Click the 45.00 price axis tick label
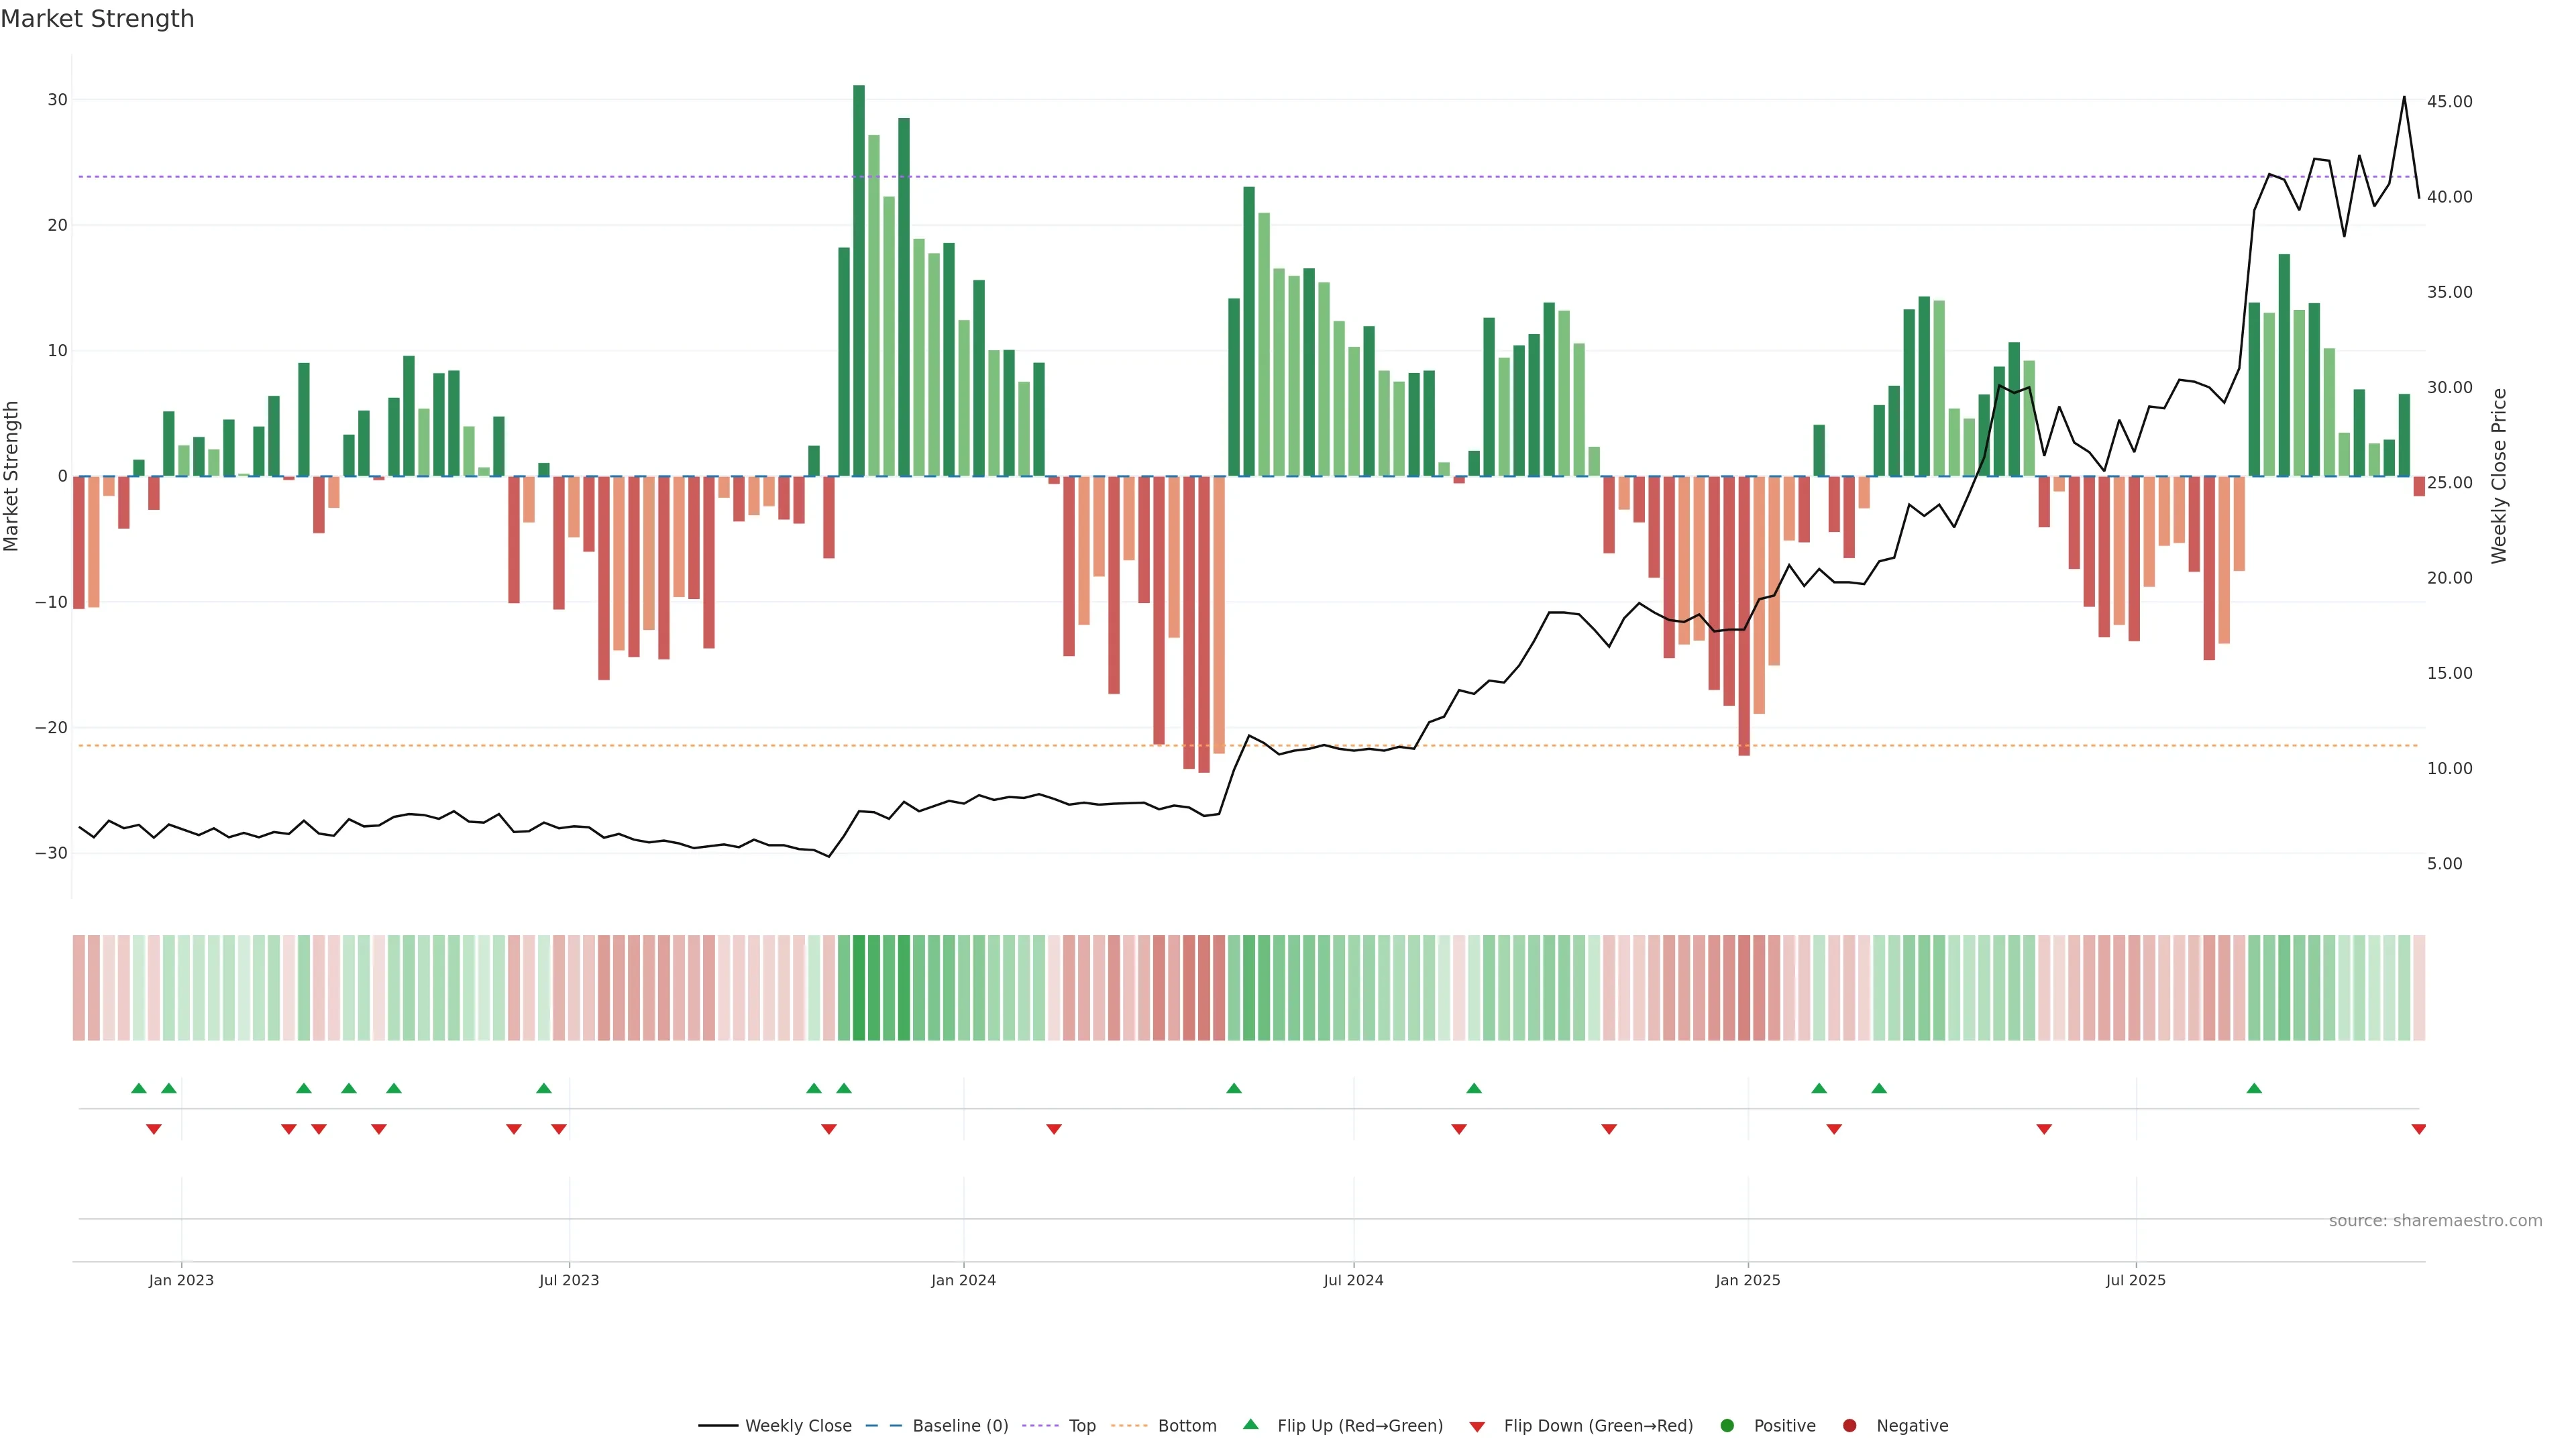 pos(2449,102)
